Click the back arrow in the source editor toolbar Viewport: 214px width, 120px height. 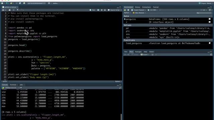pyautogui.click(x=3, y=10)
